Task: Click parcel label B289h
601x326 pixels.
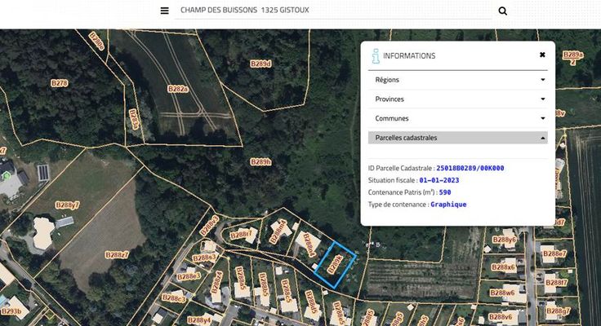Action: (x=260, y=162)
